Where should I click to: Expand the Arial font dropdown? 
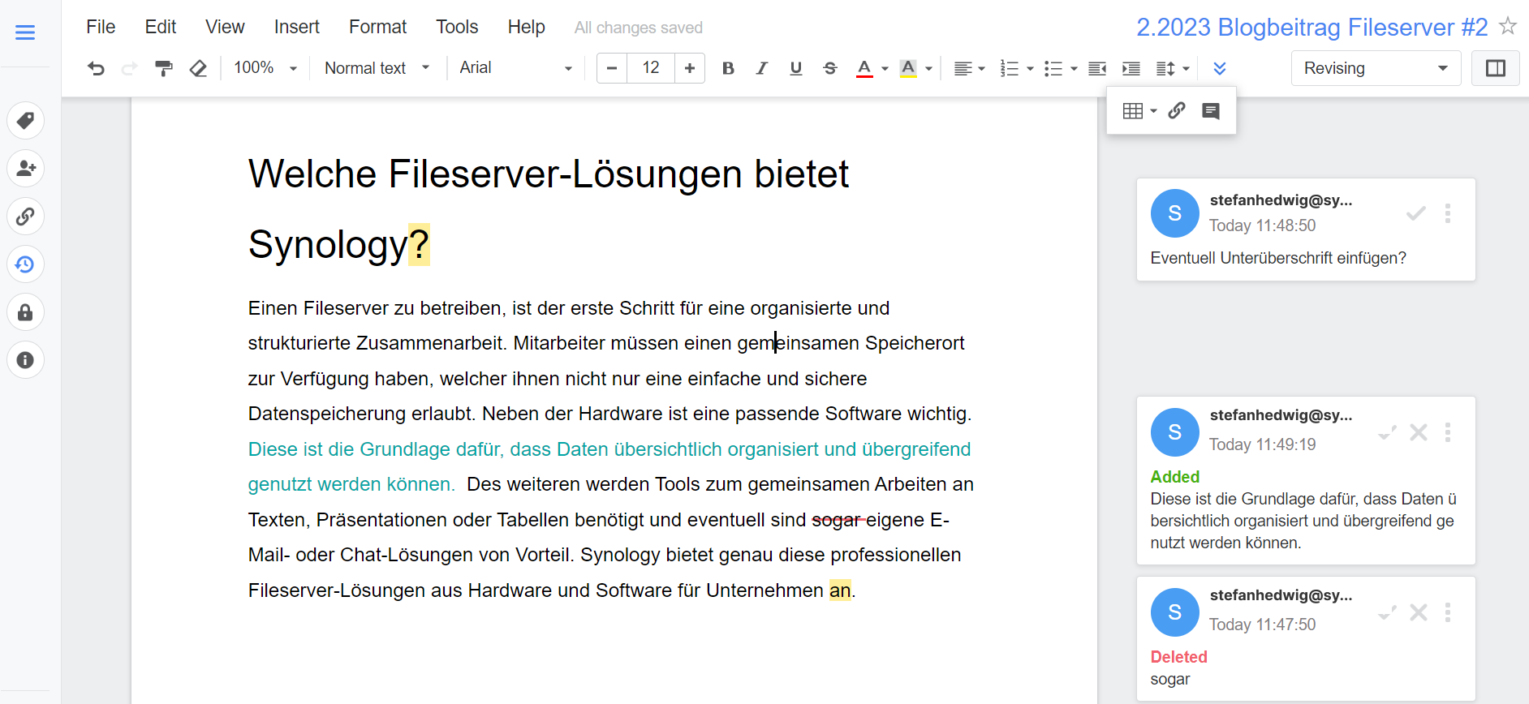[x=515, y=68]
